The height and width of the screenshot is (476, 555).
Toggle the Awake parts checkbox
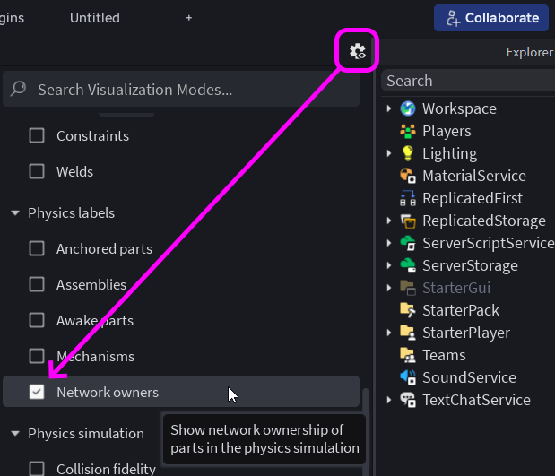tap(37, 320)
